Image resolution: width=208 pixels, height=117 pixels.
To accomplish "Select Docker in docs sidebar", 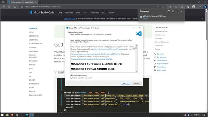I will (32, 80).
